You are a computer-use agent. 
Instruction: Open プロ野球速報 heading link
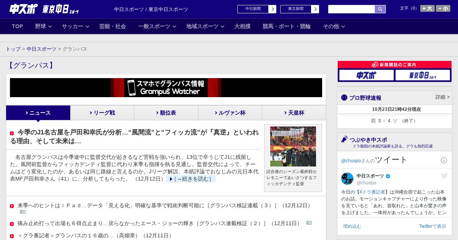pos(365,98)
